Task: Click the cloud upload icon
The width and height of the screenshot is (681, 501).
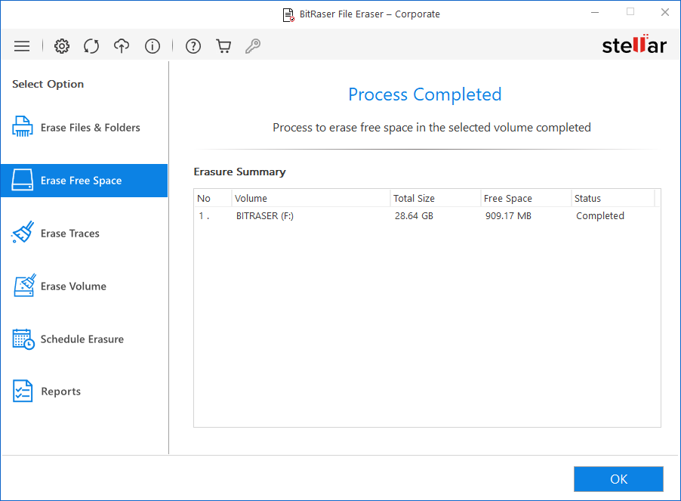Action: coord(122,46)
